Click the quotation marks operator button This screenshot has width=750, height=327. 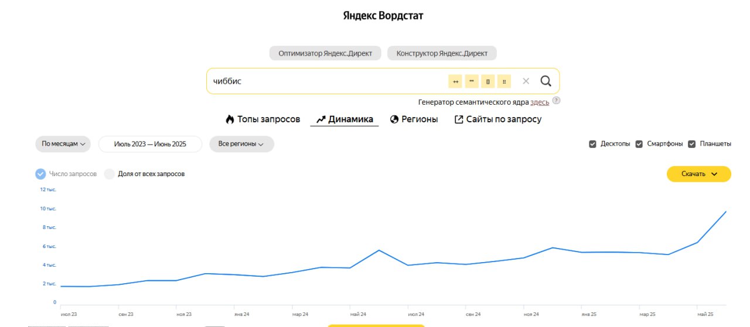(472, 81)
